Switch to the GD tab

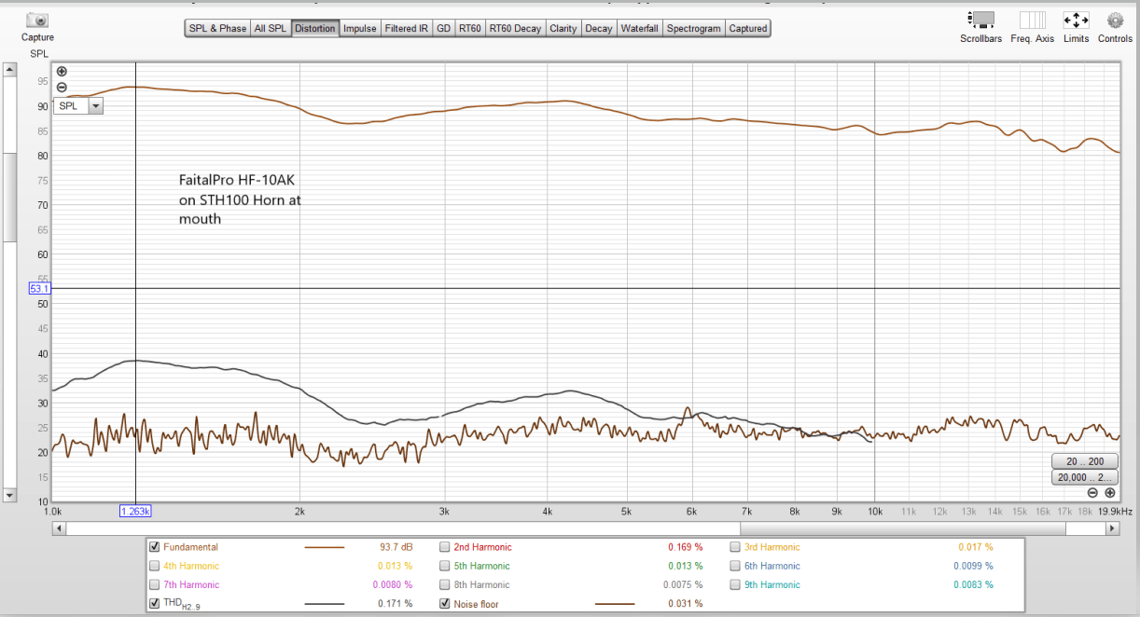pos(443,29)
